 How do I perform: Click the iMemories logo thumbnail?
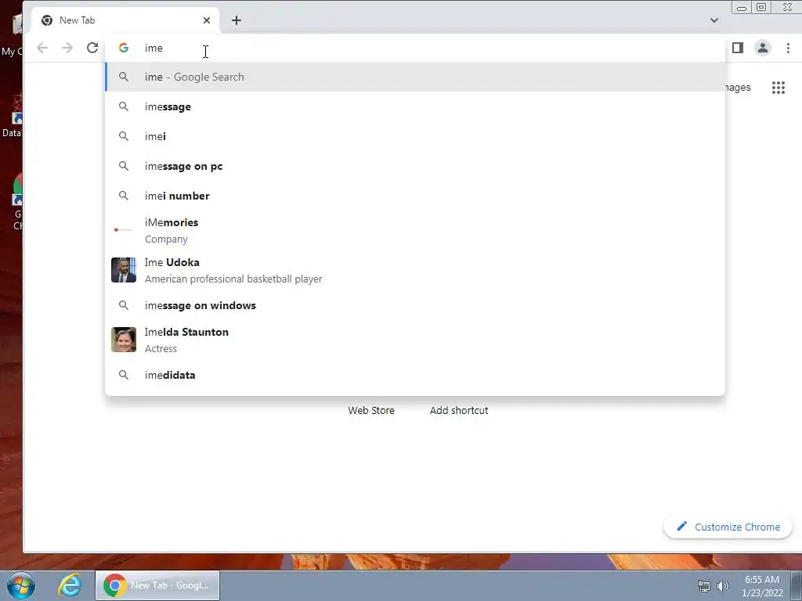(124, 230)
